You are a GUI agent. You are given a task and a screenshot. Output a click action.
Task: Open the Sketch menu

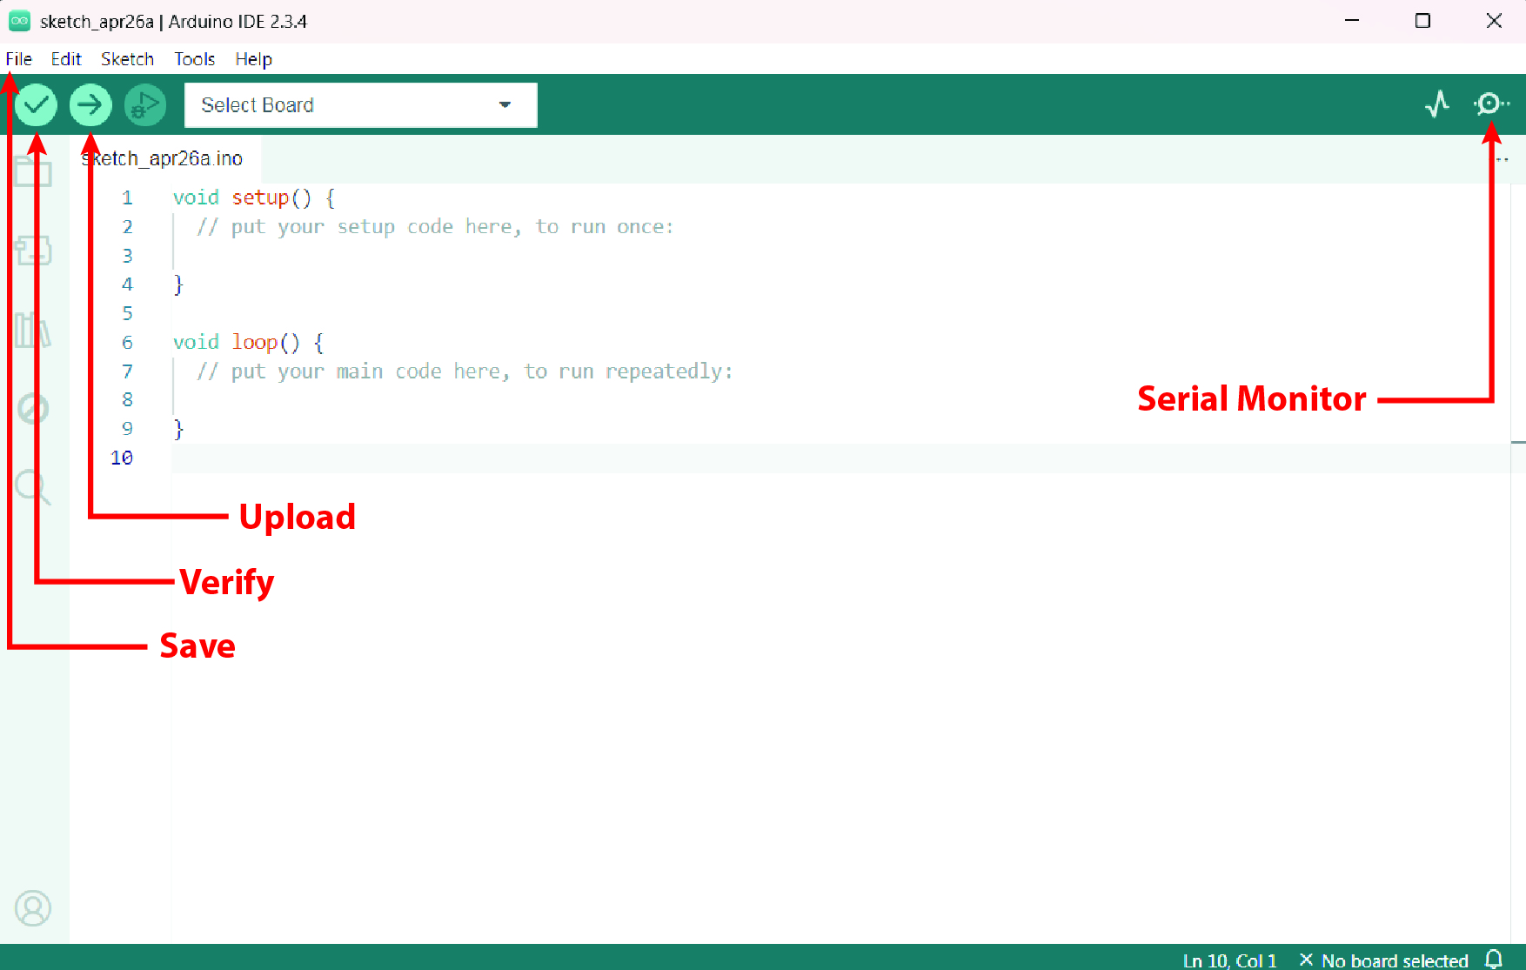pyautogui.click(x=127, y=59)
